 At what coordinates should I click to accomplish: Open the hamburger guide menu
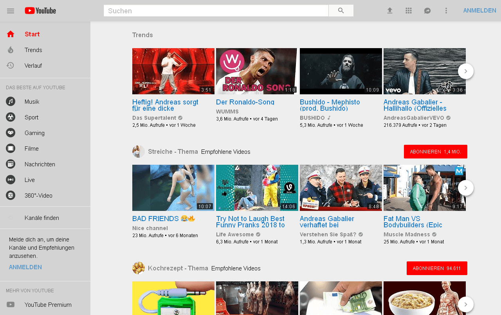click(11, 11)
